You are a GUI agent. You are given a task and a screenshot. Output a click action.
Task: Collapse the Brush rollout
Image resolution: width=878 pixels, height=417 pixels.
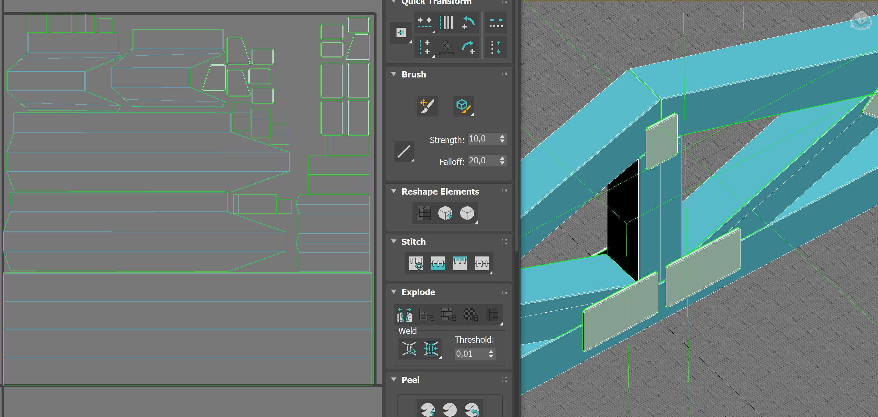(394, 74)
